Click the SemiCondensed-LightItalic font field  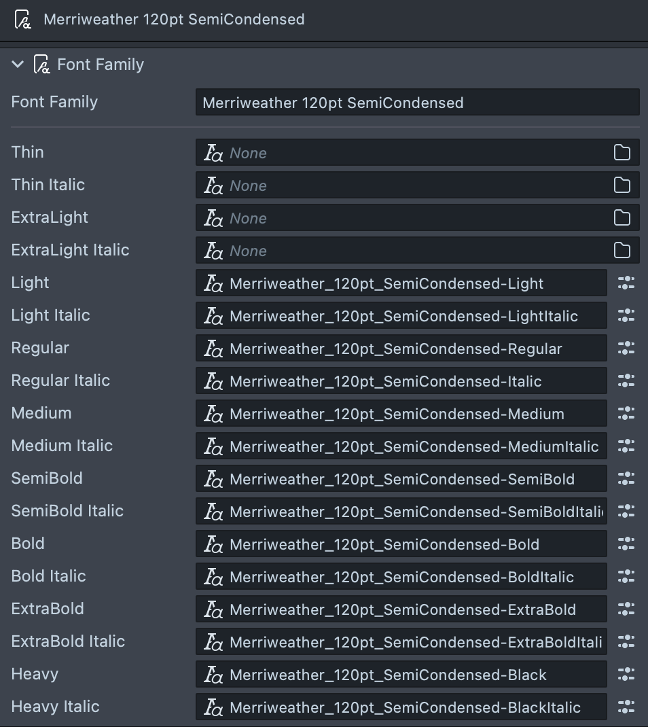401,315
